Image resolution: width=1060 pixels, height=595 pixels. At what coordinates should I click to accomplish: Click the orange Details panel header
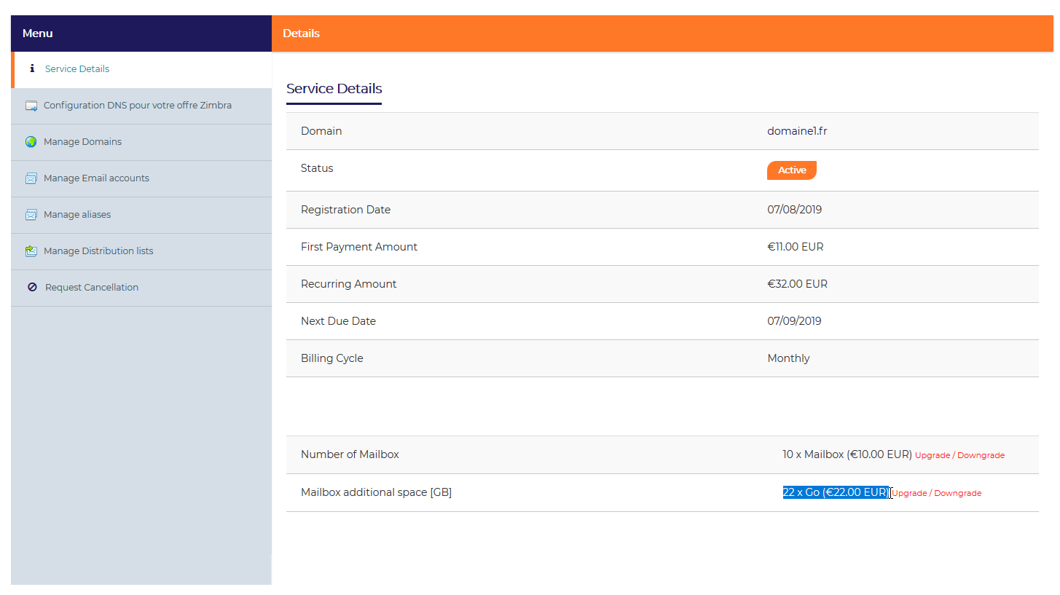[662, 34]
